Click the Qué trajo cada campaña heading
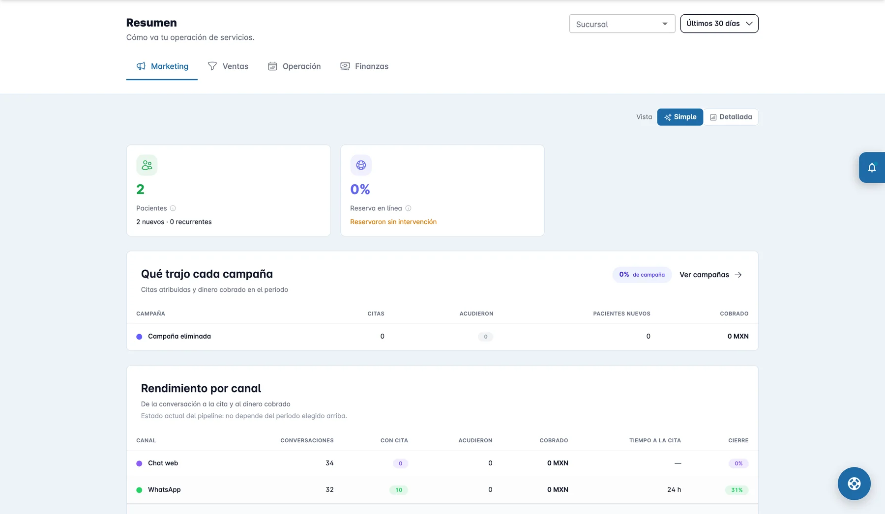This screenshot has width=885, height=514. (x=207, y=274)
